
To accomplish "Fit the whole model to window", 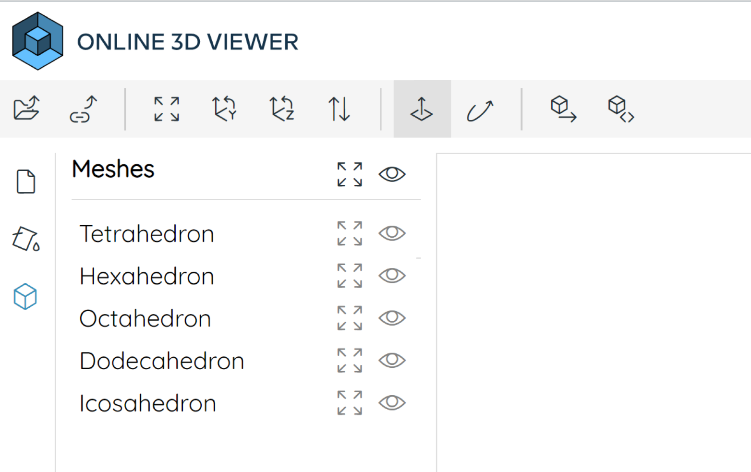I will pyautogui.click(x=166, y=109).
